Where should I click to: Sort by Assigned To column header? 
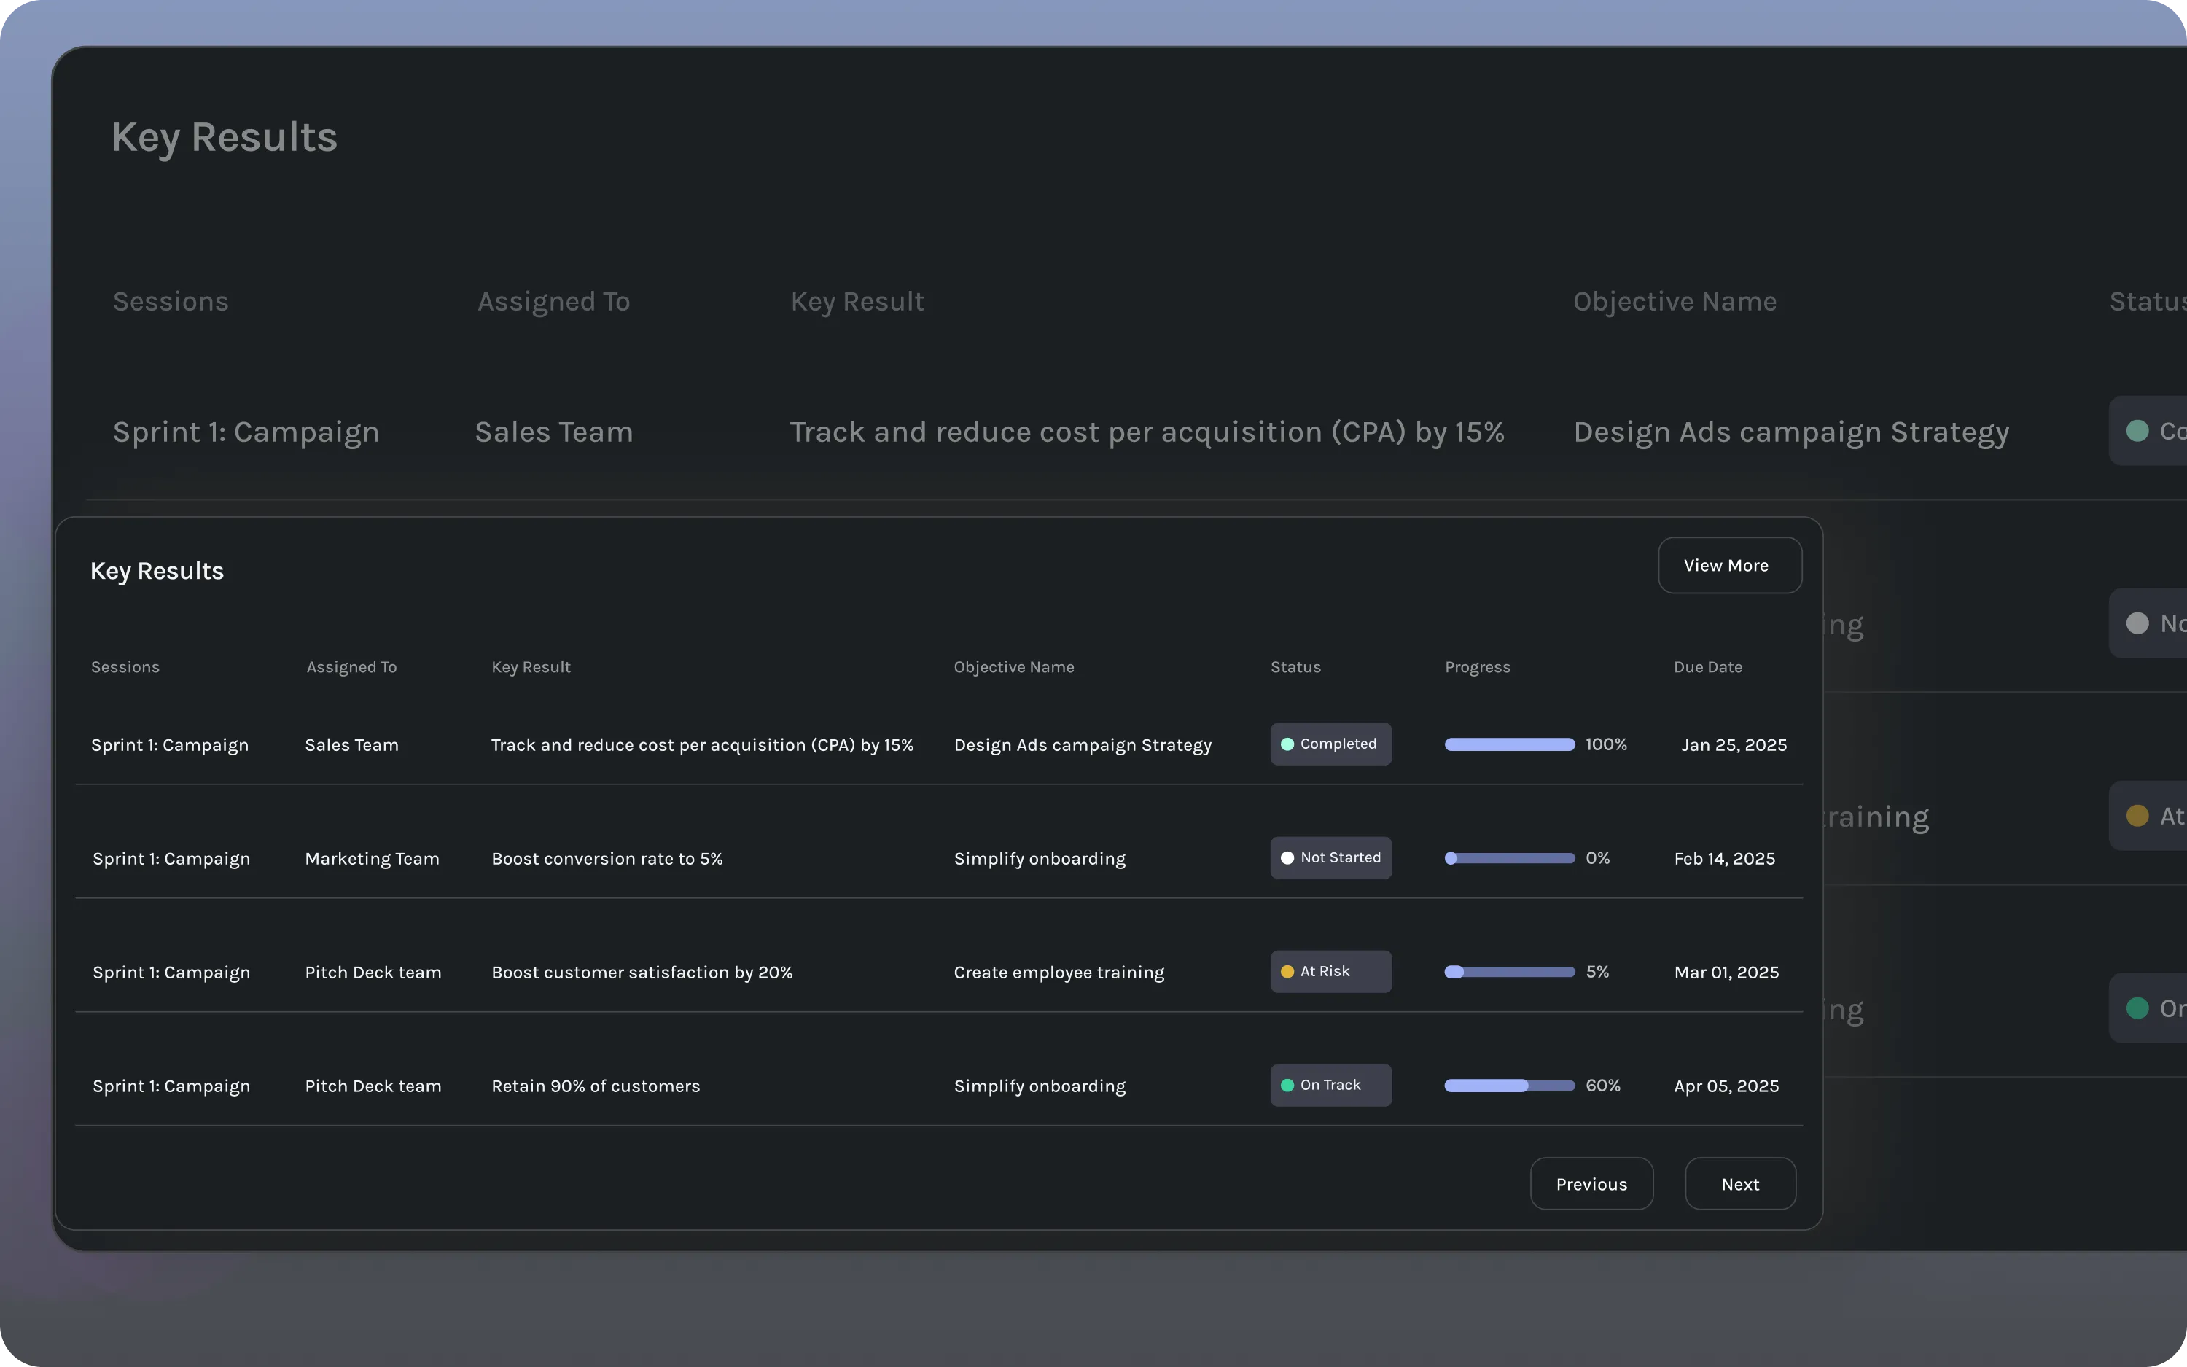[x=351, y=667]
